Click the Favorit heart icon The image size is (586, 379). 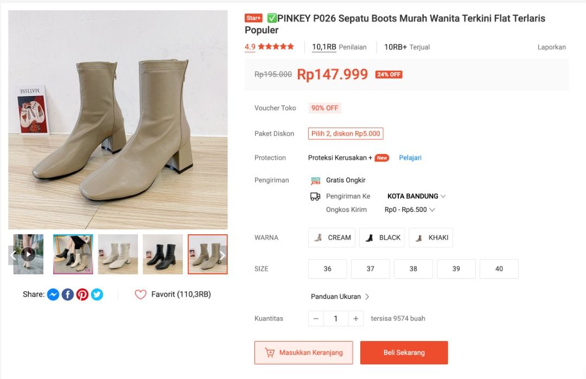(x=141, y=294)
